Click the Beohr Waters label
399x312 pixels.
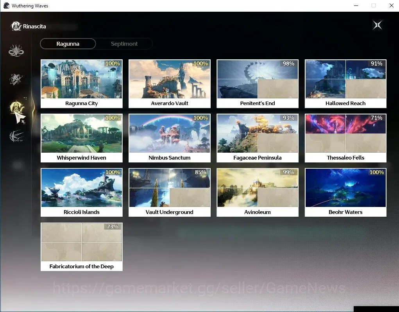point(345,212)
